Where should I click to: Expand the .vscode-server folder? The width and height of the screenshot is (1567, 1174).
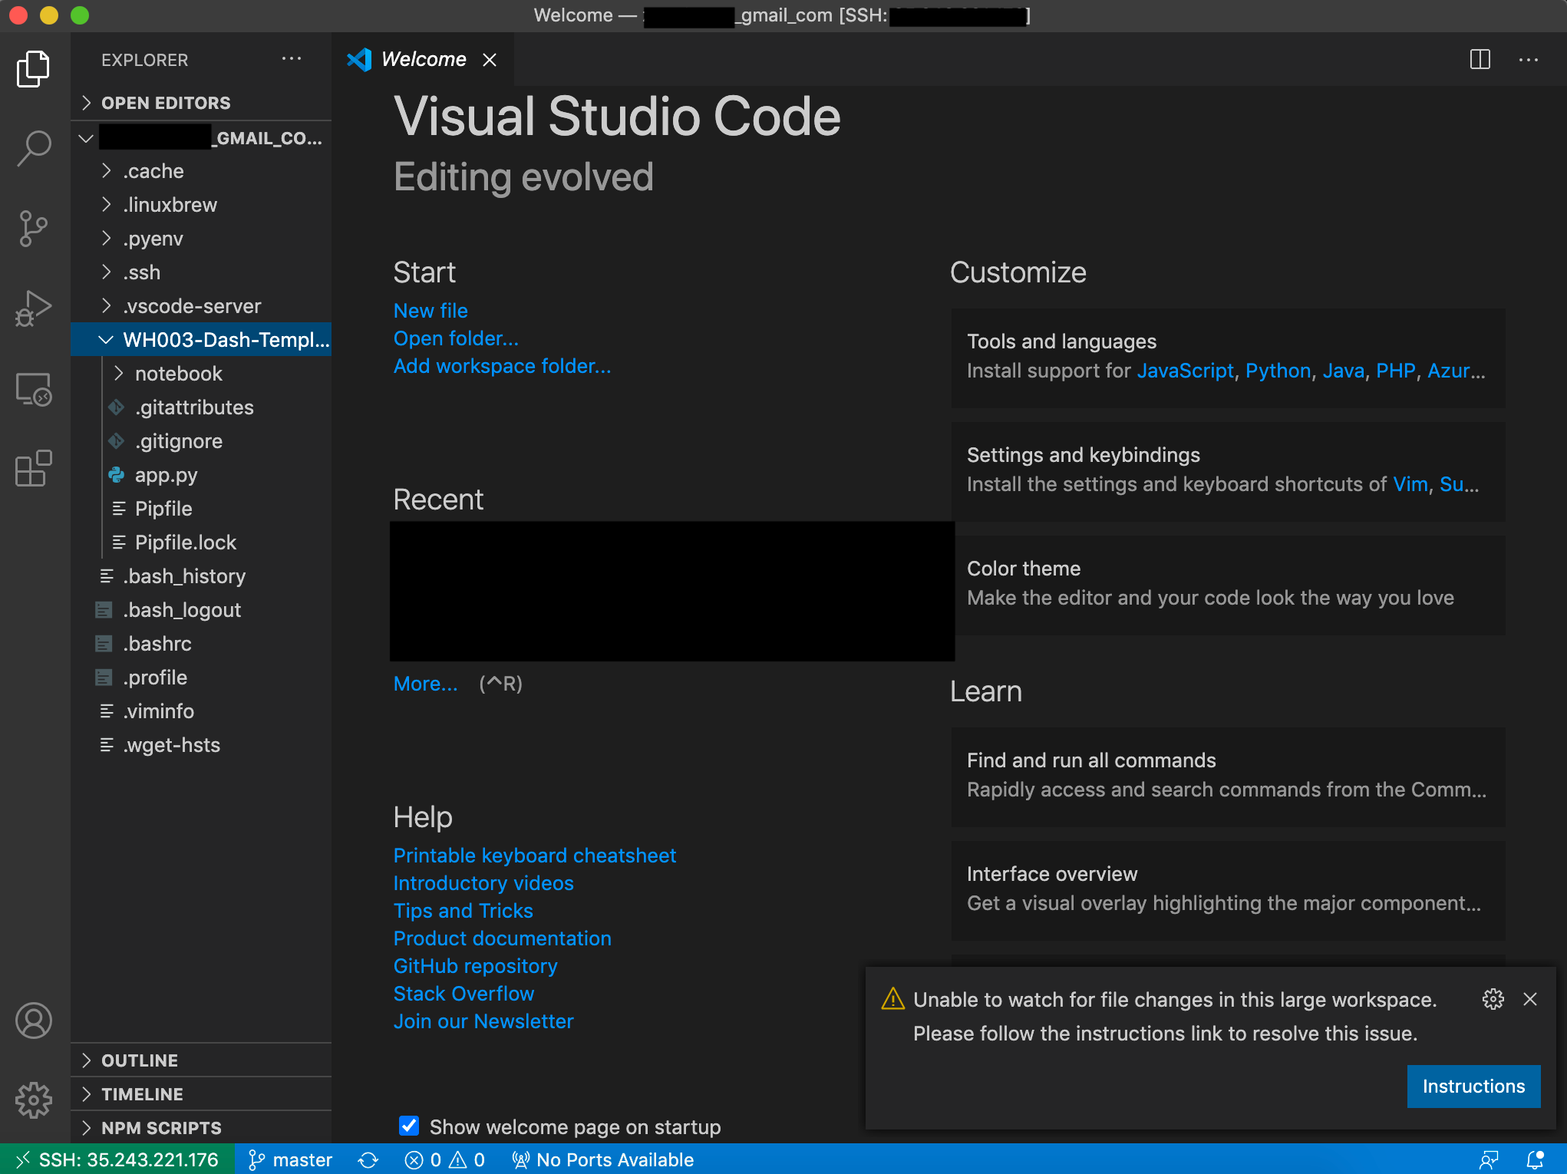pyautogui.click(x=201, y=306)
